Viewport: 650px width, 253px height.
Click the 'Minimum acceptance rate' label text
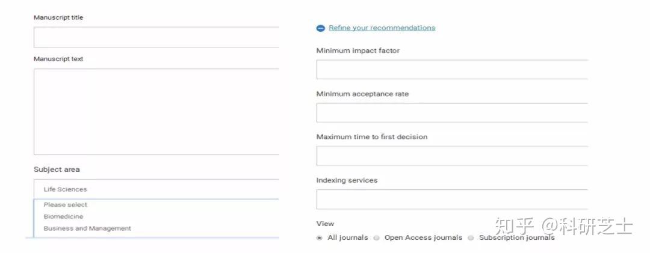coord(362,94)
